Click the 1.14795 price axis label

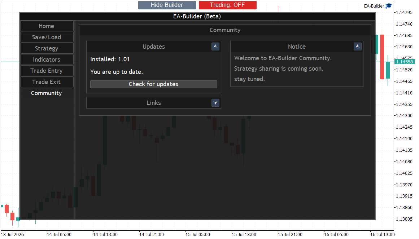(404, 13)
